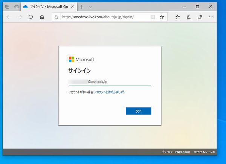Go forward using the right arrow
Viewport: 226px width, 164px height.
click(x=20, y=17)
